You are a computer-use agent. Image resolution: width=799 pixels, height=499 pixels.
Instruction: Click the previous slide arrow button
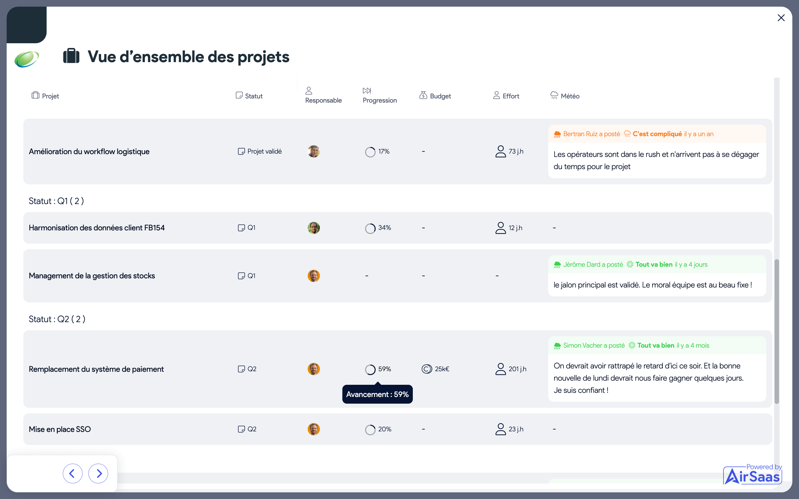[x=73, y=473]
